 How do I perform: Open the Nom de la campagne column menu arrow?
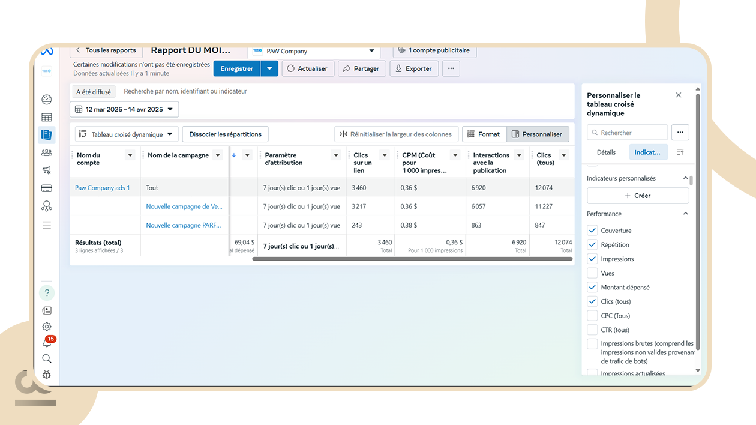218,155
